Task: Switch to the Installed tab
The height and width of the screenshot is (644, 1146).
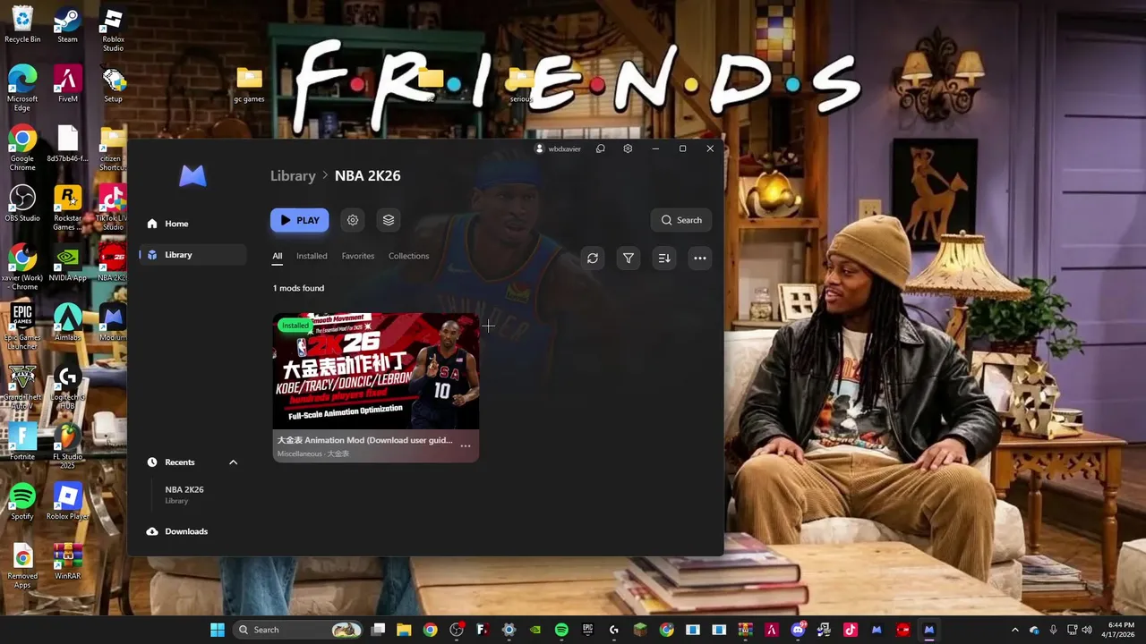Action: point(312,256)
